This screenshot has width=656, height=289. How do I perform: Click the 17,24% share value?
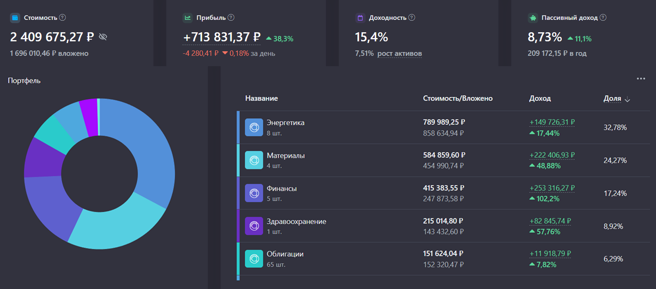[615, 193]
